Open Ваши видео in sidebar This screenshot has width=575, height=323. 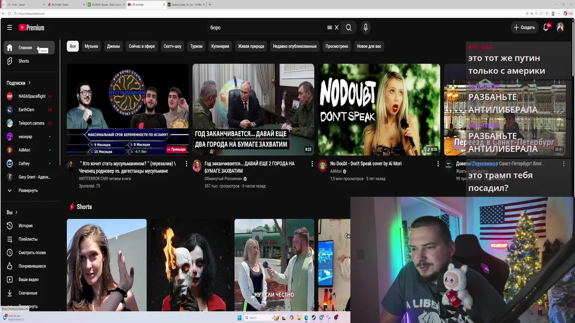29,279
